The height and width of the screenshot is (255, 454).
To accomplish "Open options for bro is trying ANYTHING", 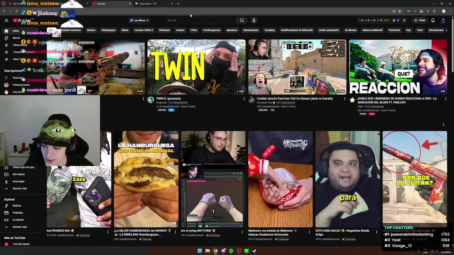I will pyautogui.click(x=242, y=232).
